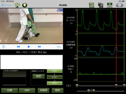Screen dimensions: 126x94
Task: Tap the overlapping squares overlay icon
Action: [x=101, y=5]
